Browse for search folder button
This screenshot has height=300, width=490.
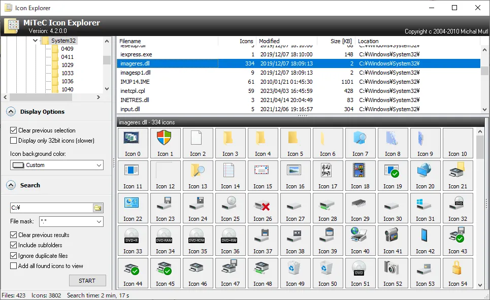98,208
